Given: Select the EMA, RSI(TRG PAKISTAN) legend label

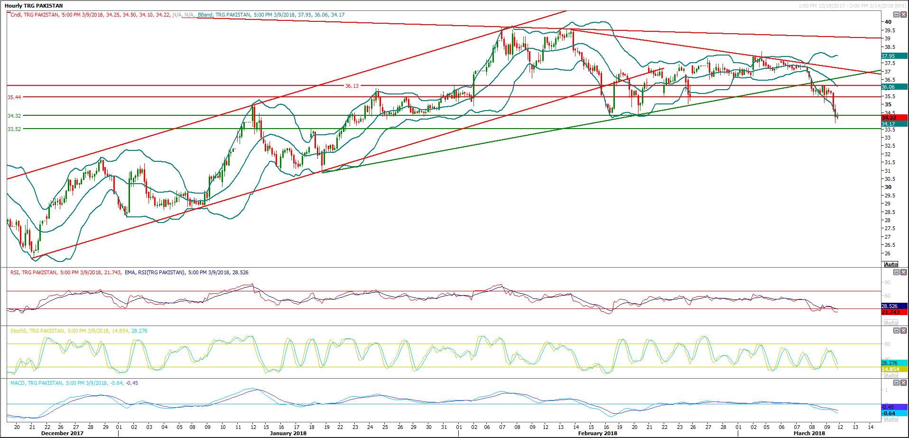Looking at the screenshot, I should (155, 272).
